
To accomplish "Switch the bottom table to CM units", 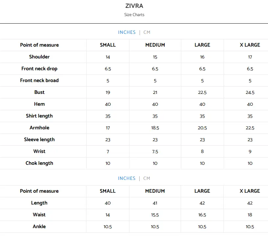I will [147, 178].
